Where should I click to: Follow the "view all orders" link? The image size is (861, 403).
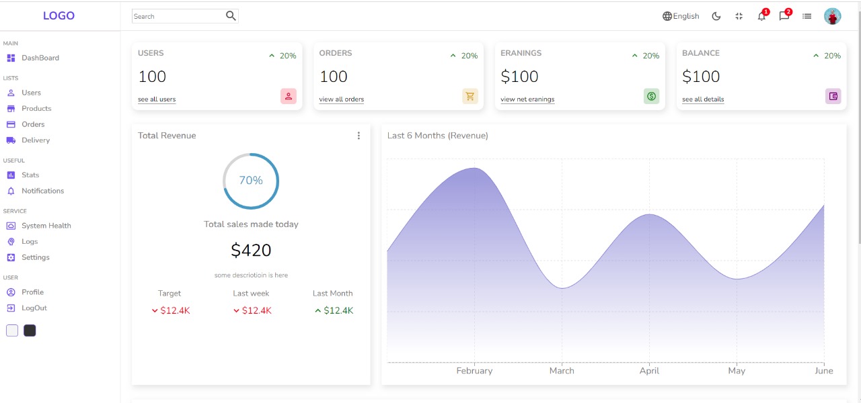[342, 99]
